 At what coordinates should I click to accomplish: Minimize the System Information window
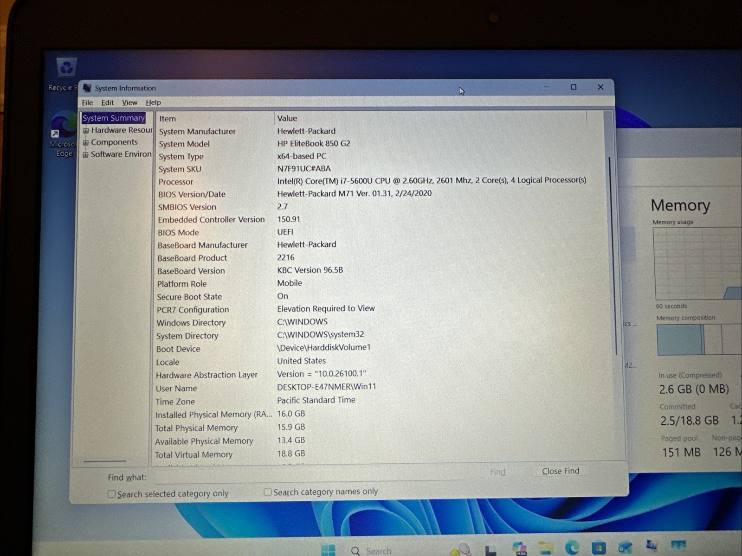click(547, 87)
